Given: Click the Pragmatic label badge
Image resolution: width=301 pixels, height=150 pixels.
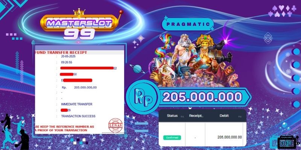Looking at the screenshot, I should pyautogui.click(x=188, y=24).
